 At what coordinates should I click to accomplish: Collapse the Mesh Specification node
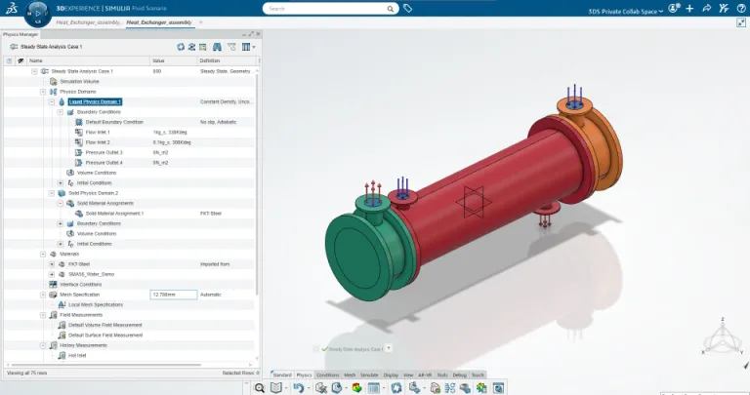[43, 295]
